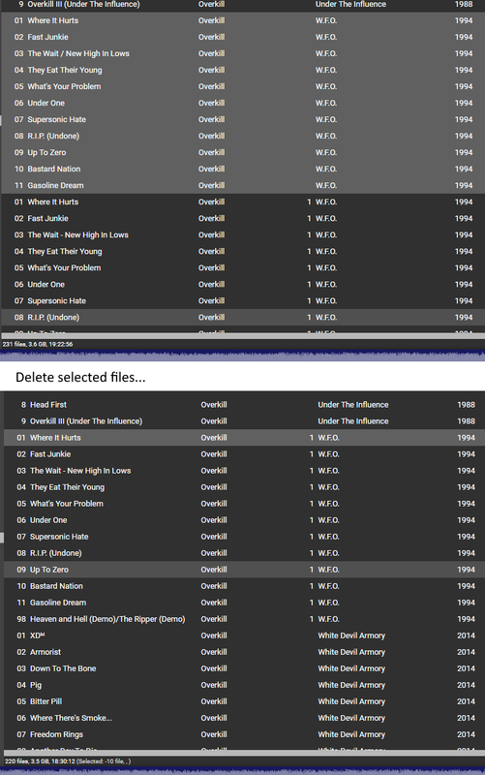Select track "05 Bitter Pill"

[245, 701]
